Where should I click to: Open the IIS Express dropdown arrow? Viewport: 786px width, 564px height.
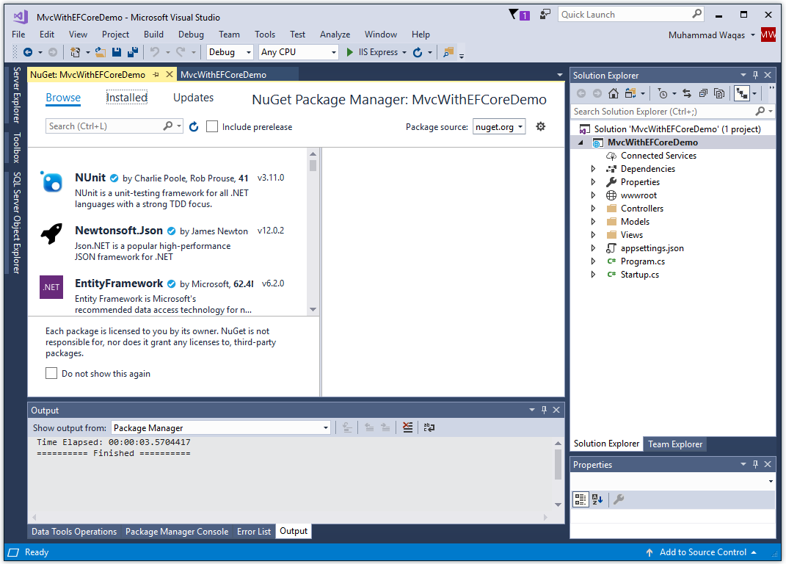point(404,52)
